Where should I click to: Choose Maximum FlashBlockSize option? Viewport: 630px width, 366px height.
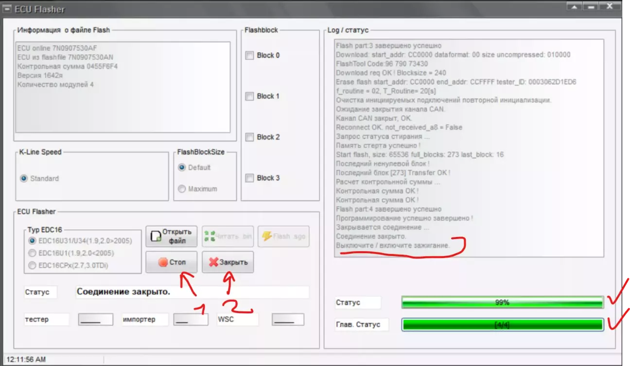pyautogui.click(x=182, y=189)
